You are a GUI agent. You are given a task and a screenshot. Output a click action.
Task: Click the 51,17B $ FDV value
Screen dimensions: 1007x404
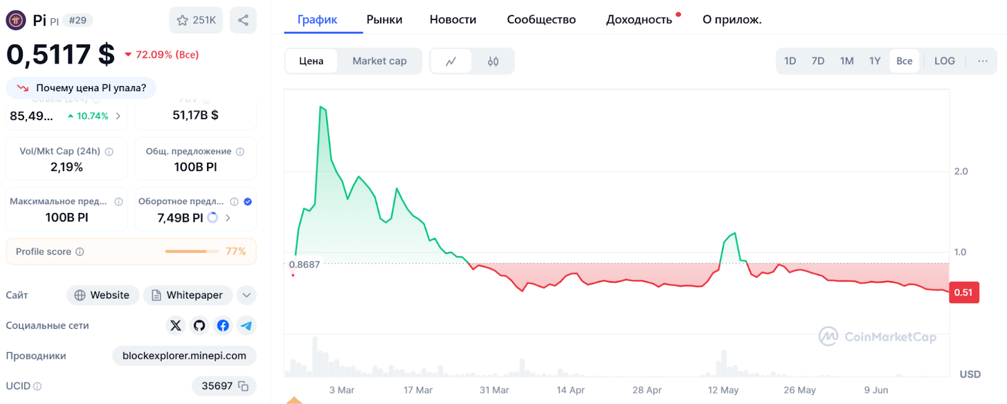196,115
